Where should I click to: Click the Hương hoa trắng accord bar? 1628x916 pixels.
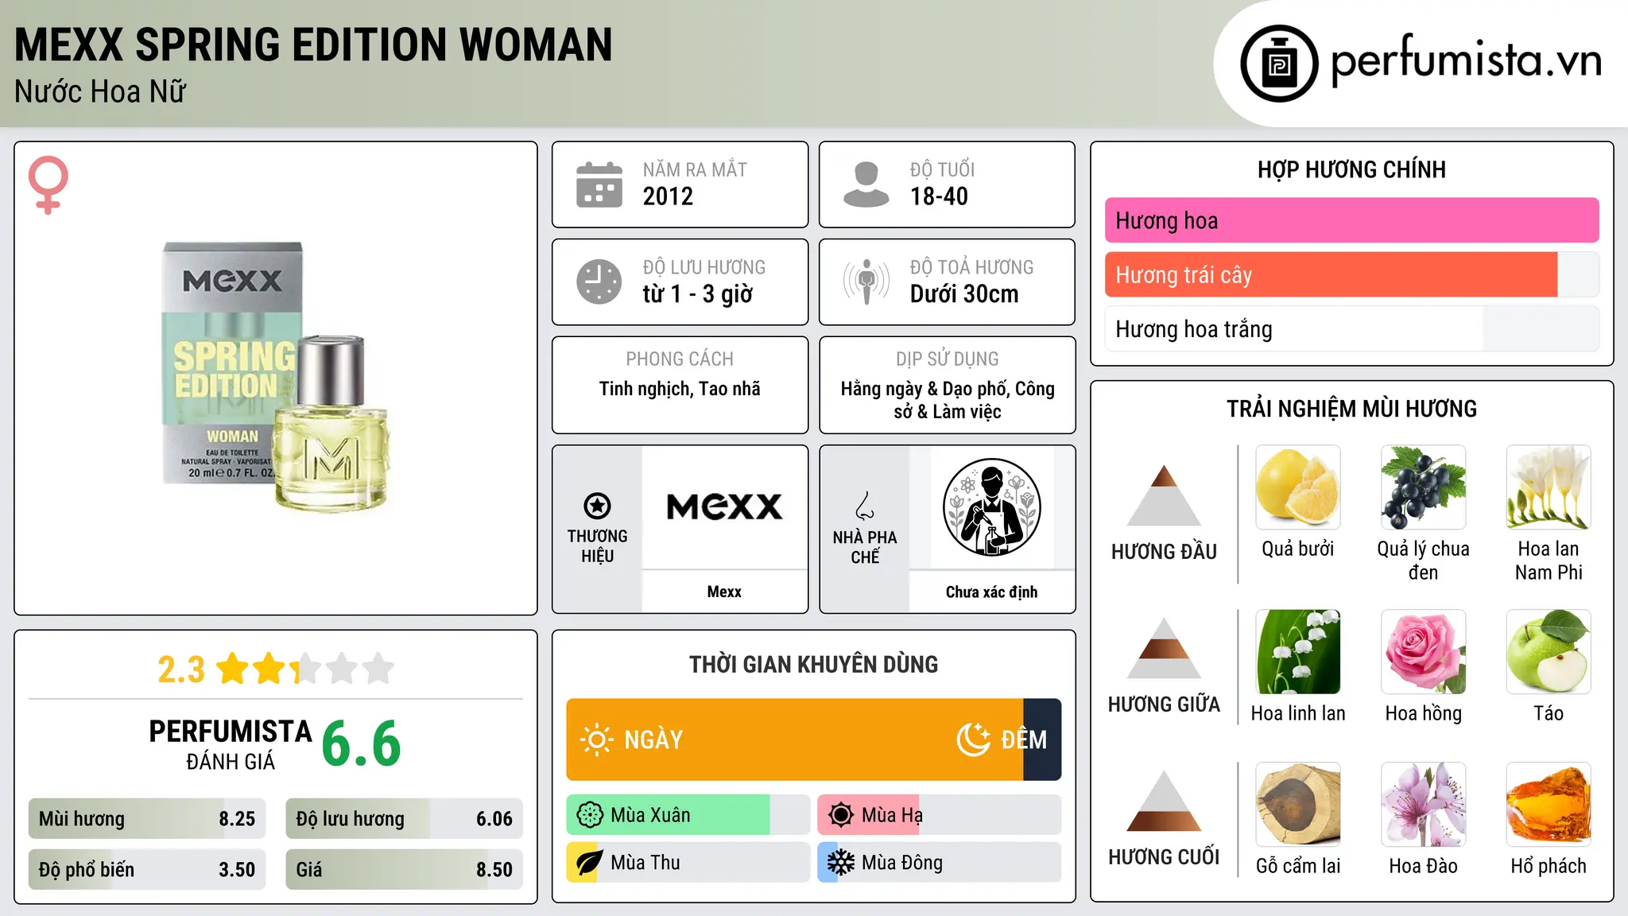(1351, 328)
